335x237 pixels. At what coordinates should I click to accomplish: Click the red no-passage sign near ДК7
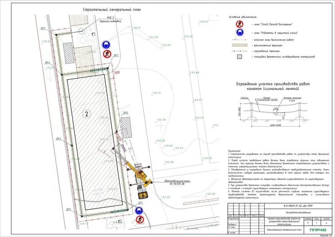[106, 54]
